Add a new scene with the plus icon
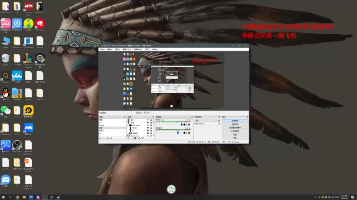This screenshot has height=200, width=357. click(x=100, y=138)
